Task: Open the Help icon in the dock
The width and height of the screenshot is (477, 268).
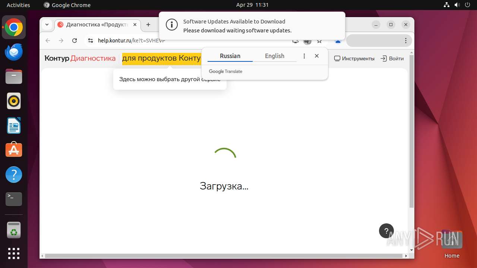Action: point(14,175)
